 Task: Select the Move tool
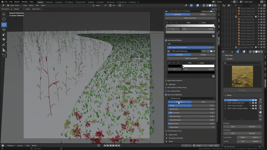pos(4,25)
